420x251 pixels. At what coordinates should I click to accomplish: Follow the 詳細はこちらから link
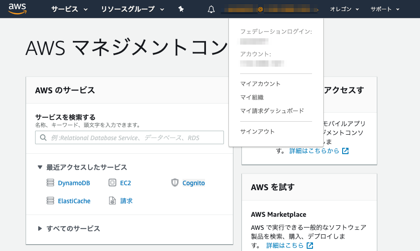(x=314, y=151)
